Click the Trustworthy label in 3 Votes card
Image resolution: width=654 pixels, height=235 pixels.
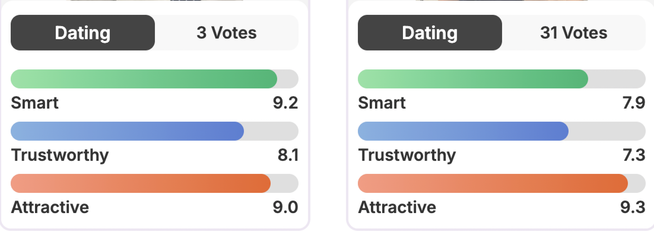click(x=60, y=155)
